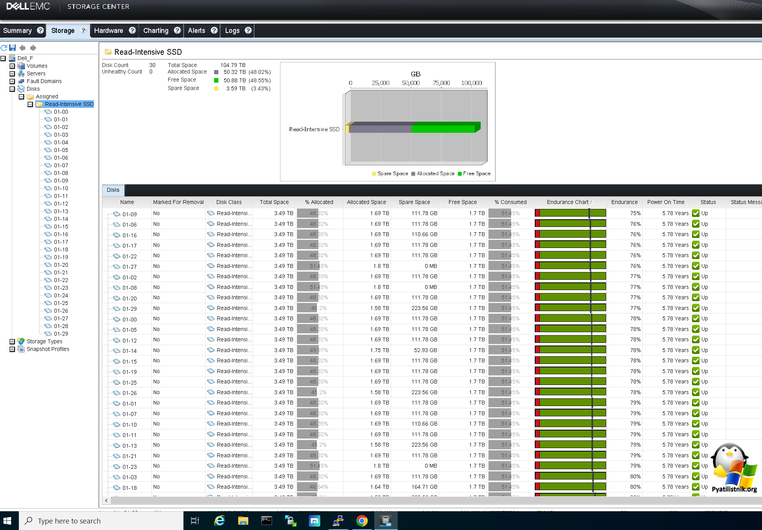This screenshot has height=530, width=762.
Task: Click the Storage Types node icon
Action: (21, 341)
